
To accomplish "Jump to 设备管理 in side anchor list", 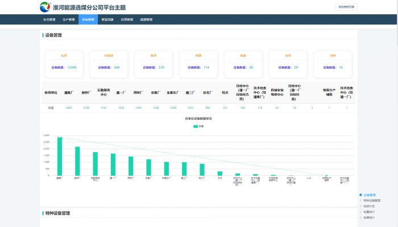I will (370, 195).
